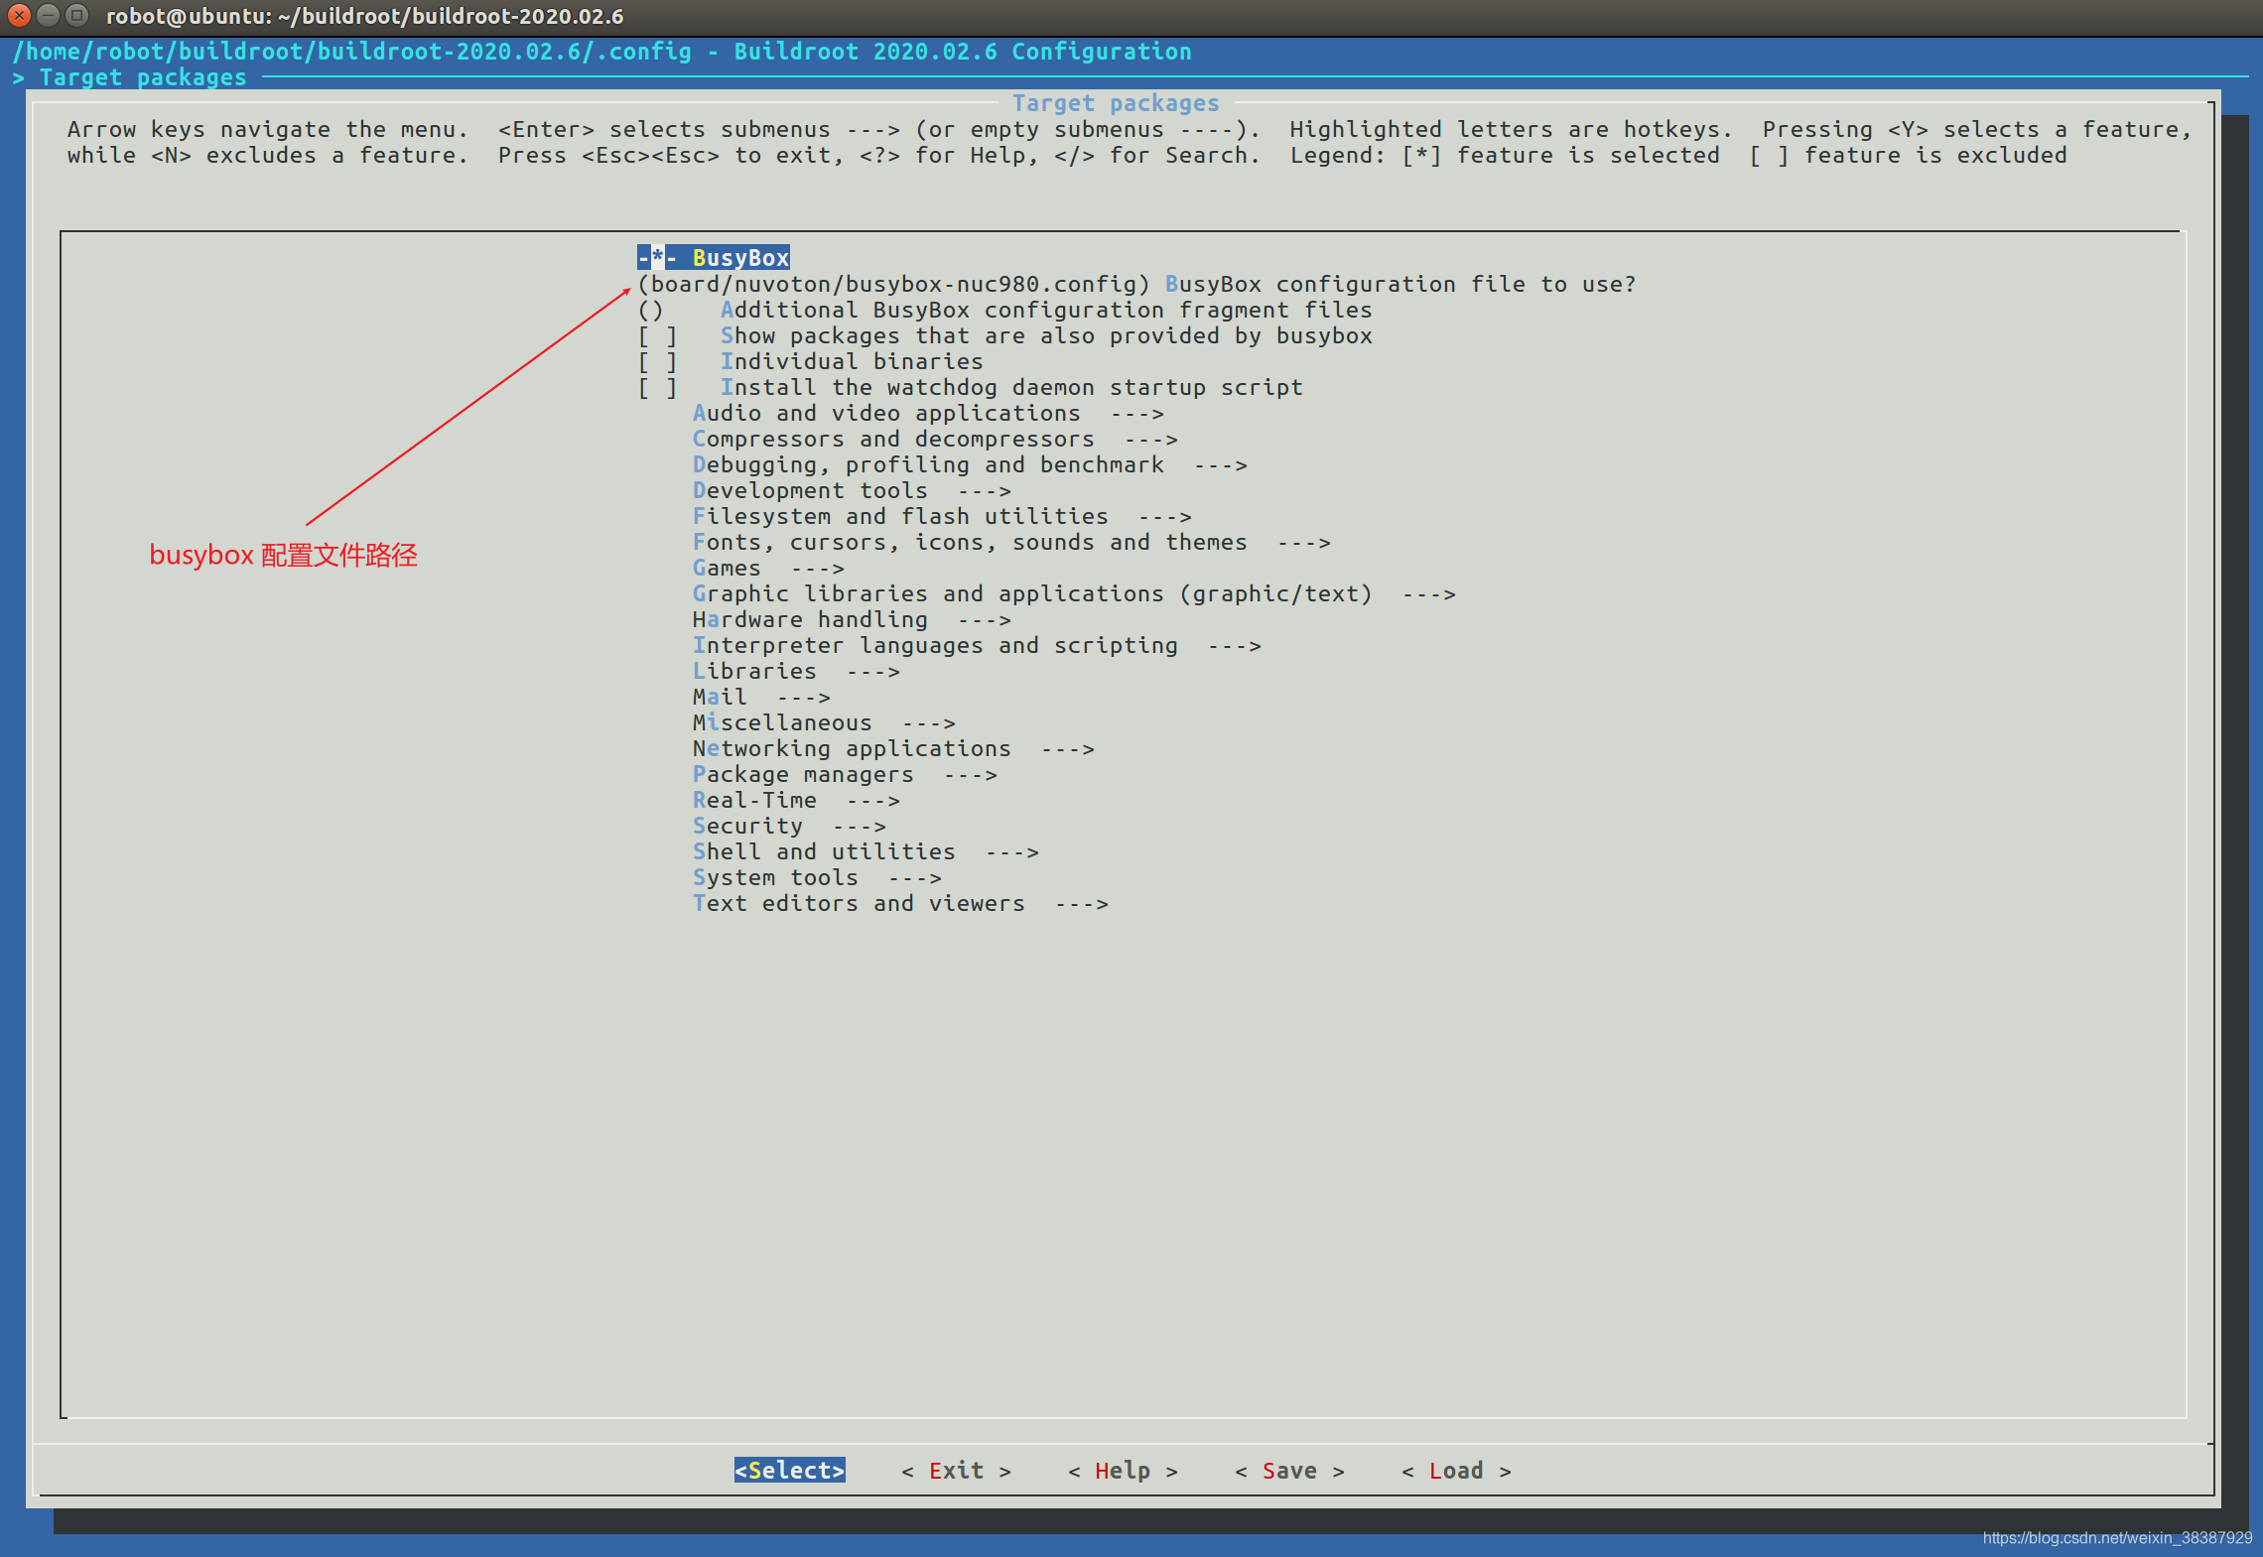Click the Target packages breadcrumb
Image resolution: width=2263 pixels, height=1557 pixels.
point(143,77)
